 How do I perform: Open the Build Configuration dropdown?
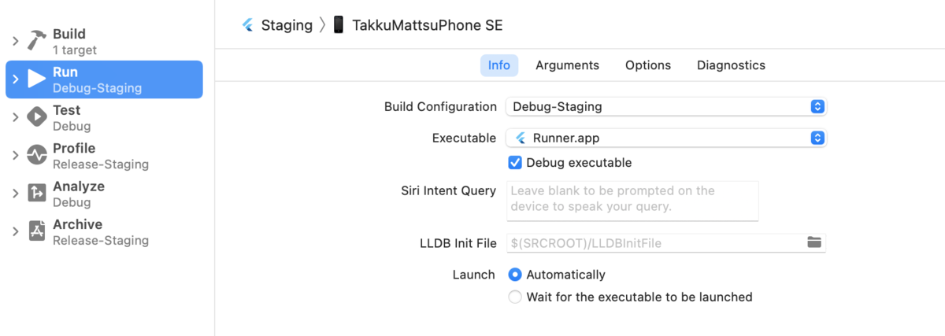(665, 106)
